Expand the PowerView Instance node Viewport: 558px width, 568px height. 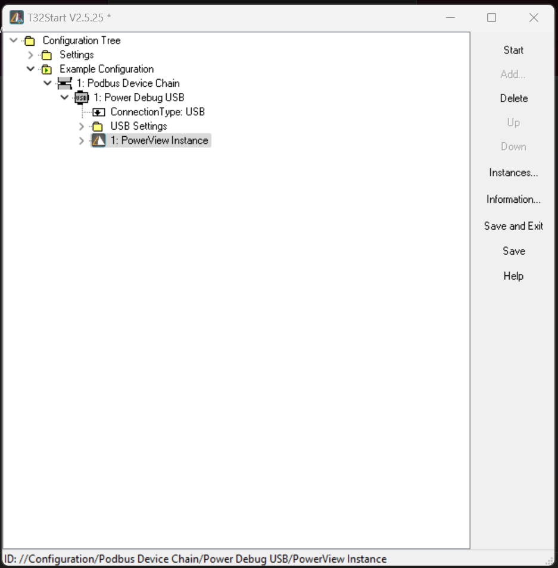coord(81,140)
